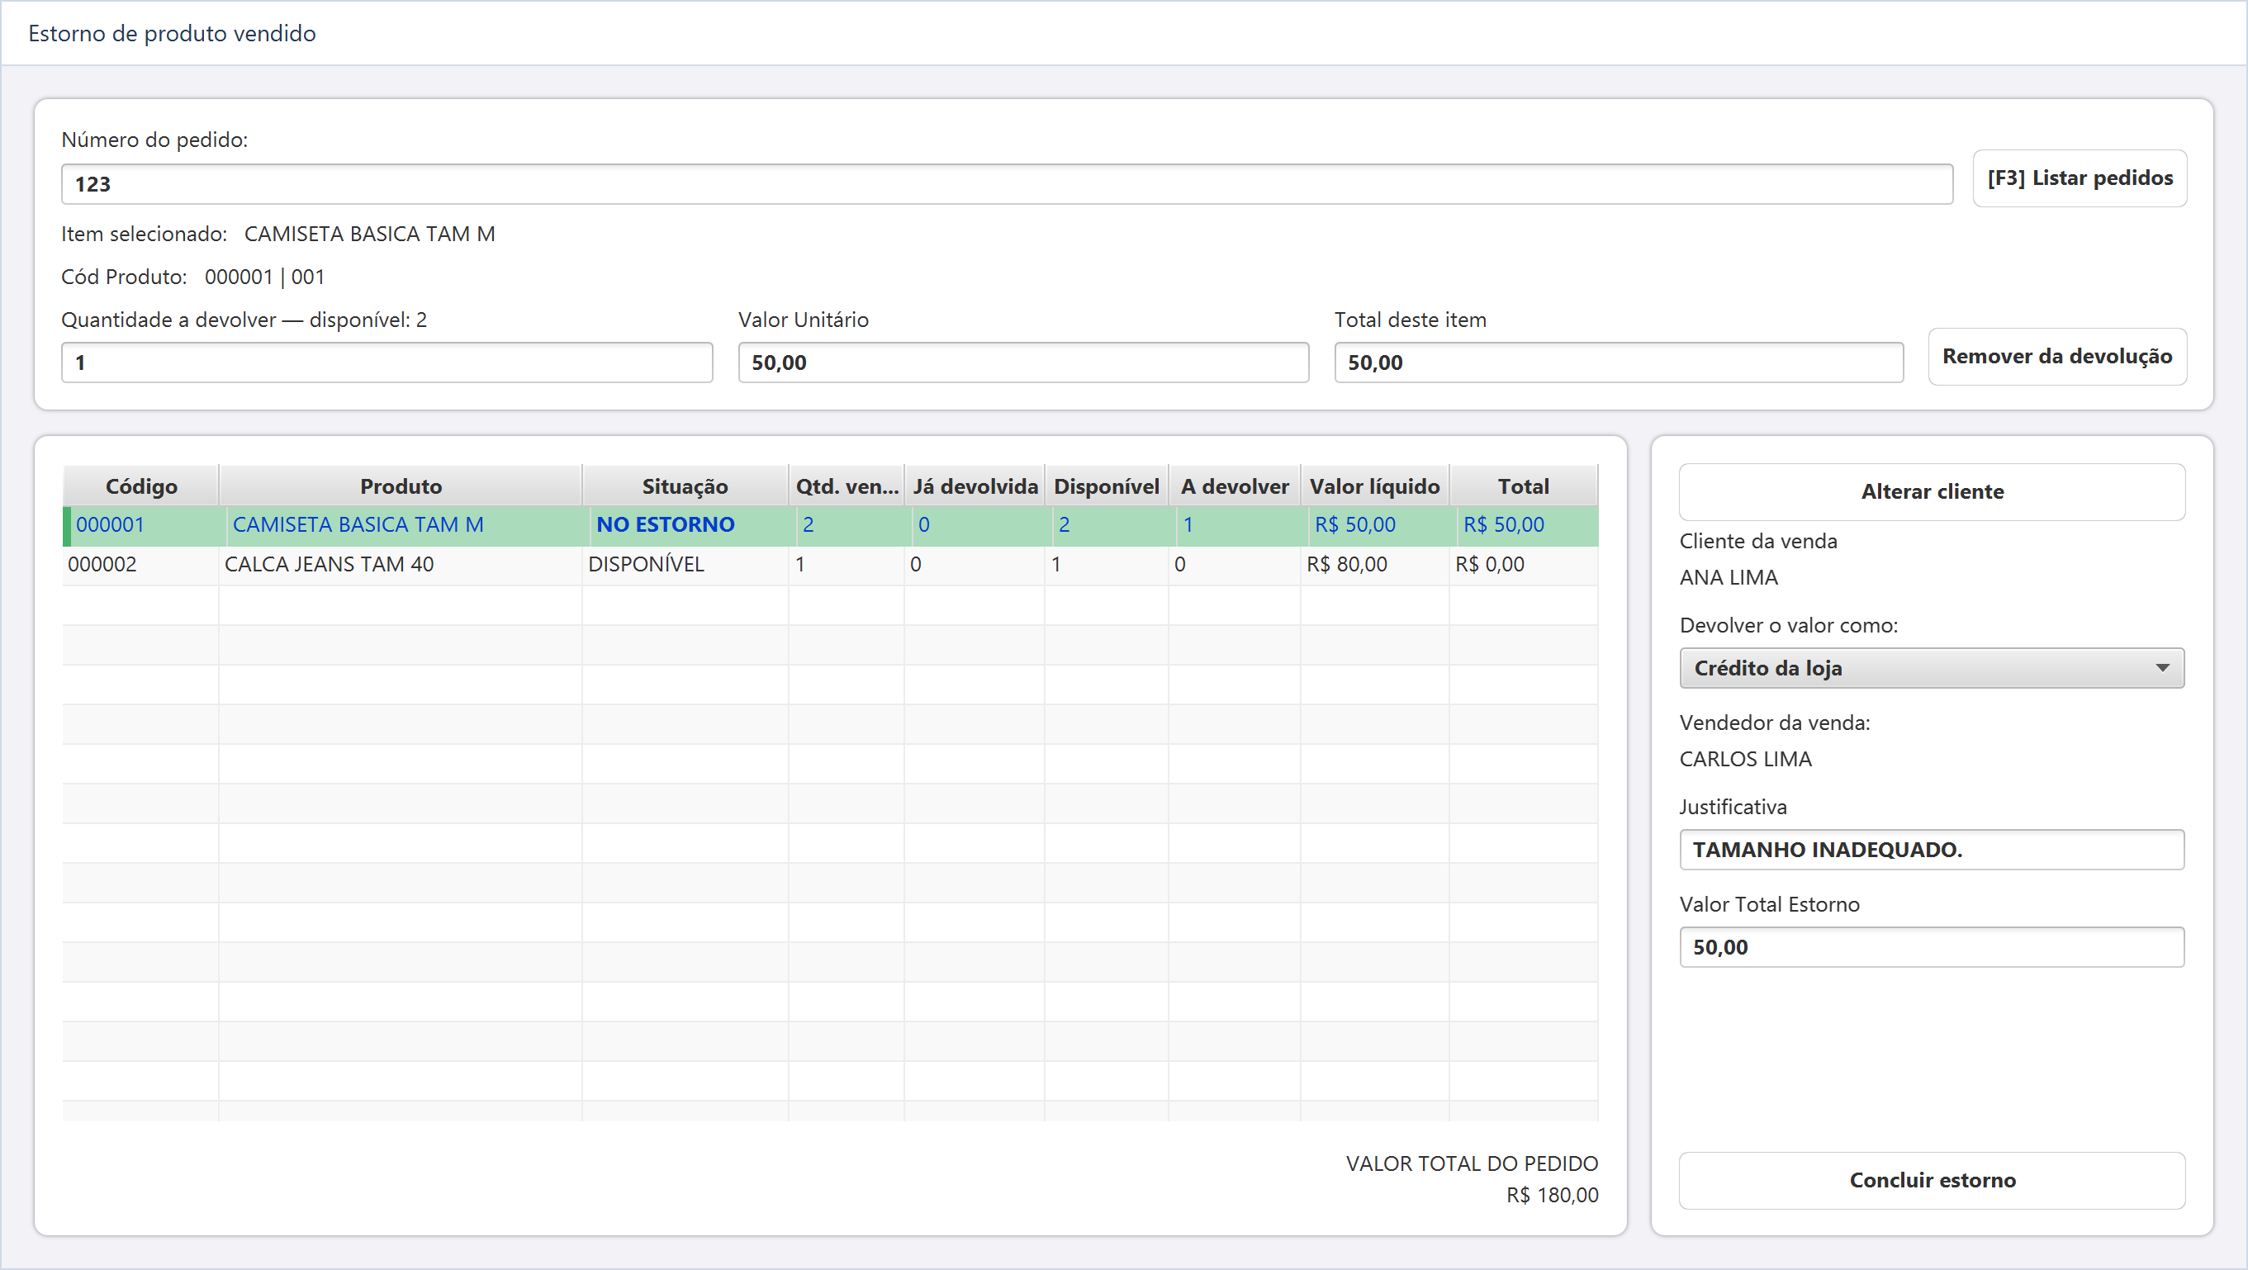Click the CARLOS LIMA seller name
2248x1270 pixels.
click(x=1745, y=759)
